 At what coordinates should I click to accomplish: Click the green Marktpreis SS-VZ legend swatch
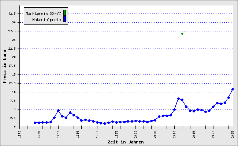coord(64,13)
